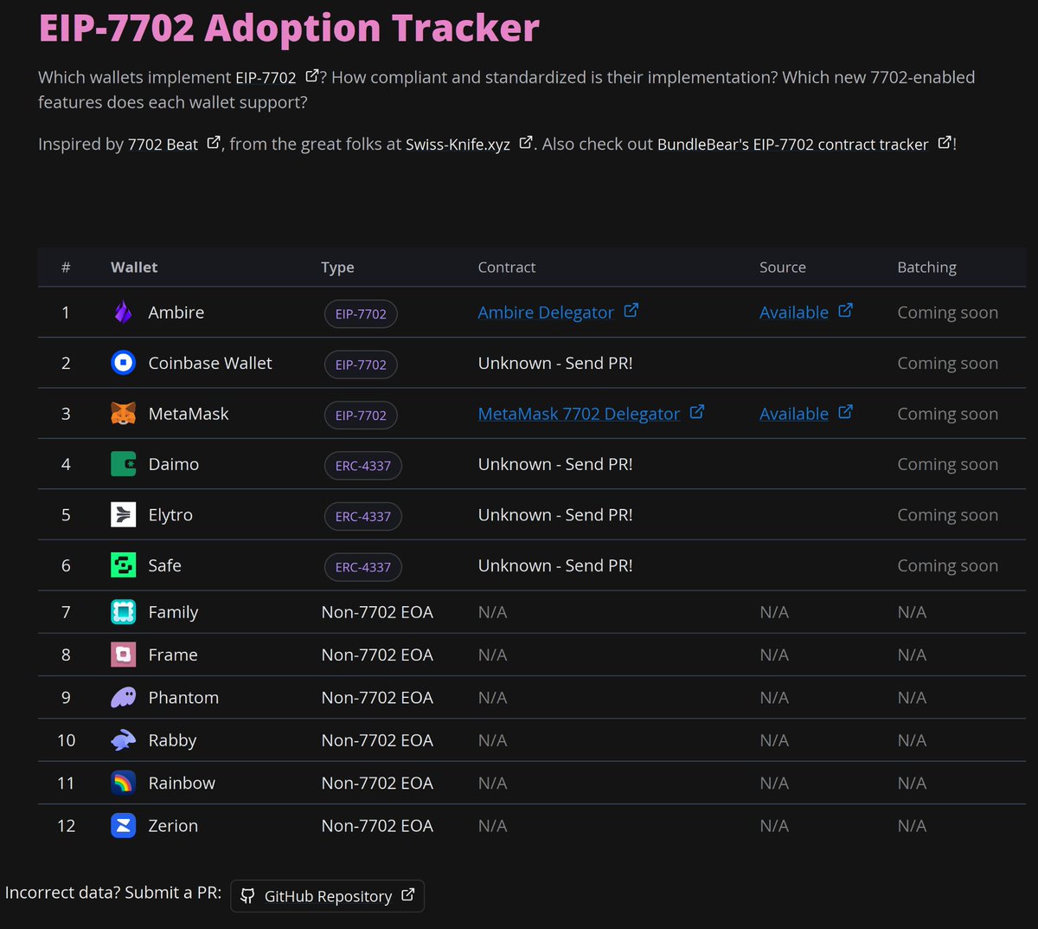Click the ERC-4337 badge in Safe row
This screenshot has width=1038, height=929.
pos(363,567)
